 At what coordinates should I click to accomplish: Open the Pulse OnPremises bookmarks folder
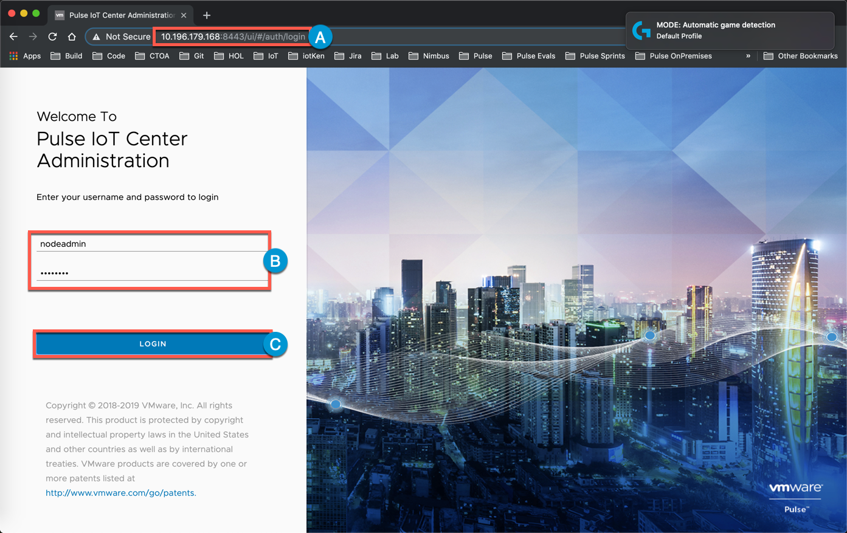(674, 56)
